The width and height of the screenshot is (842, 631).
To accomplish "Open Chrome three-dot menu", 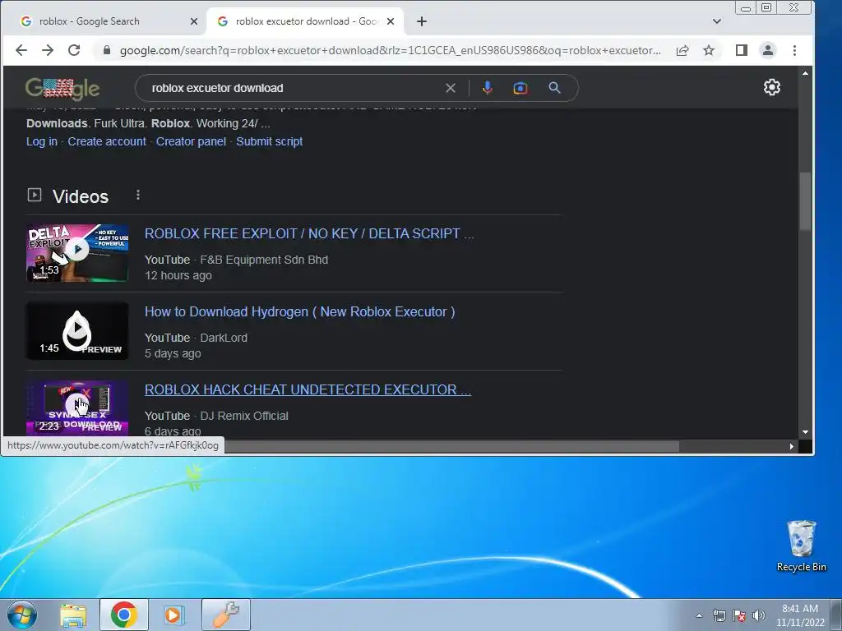I will pyautogui.click(x=795, y=50).
